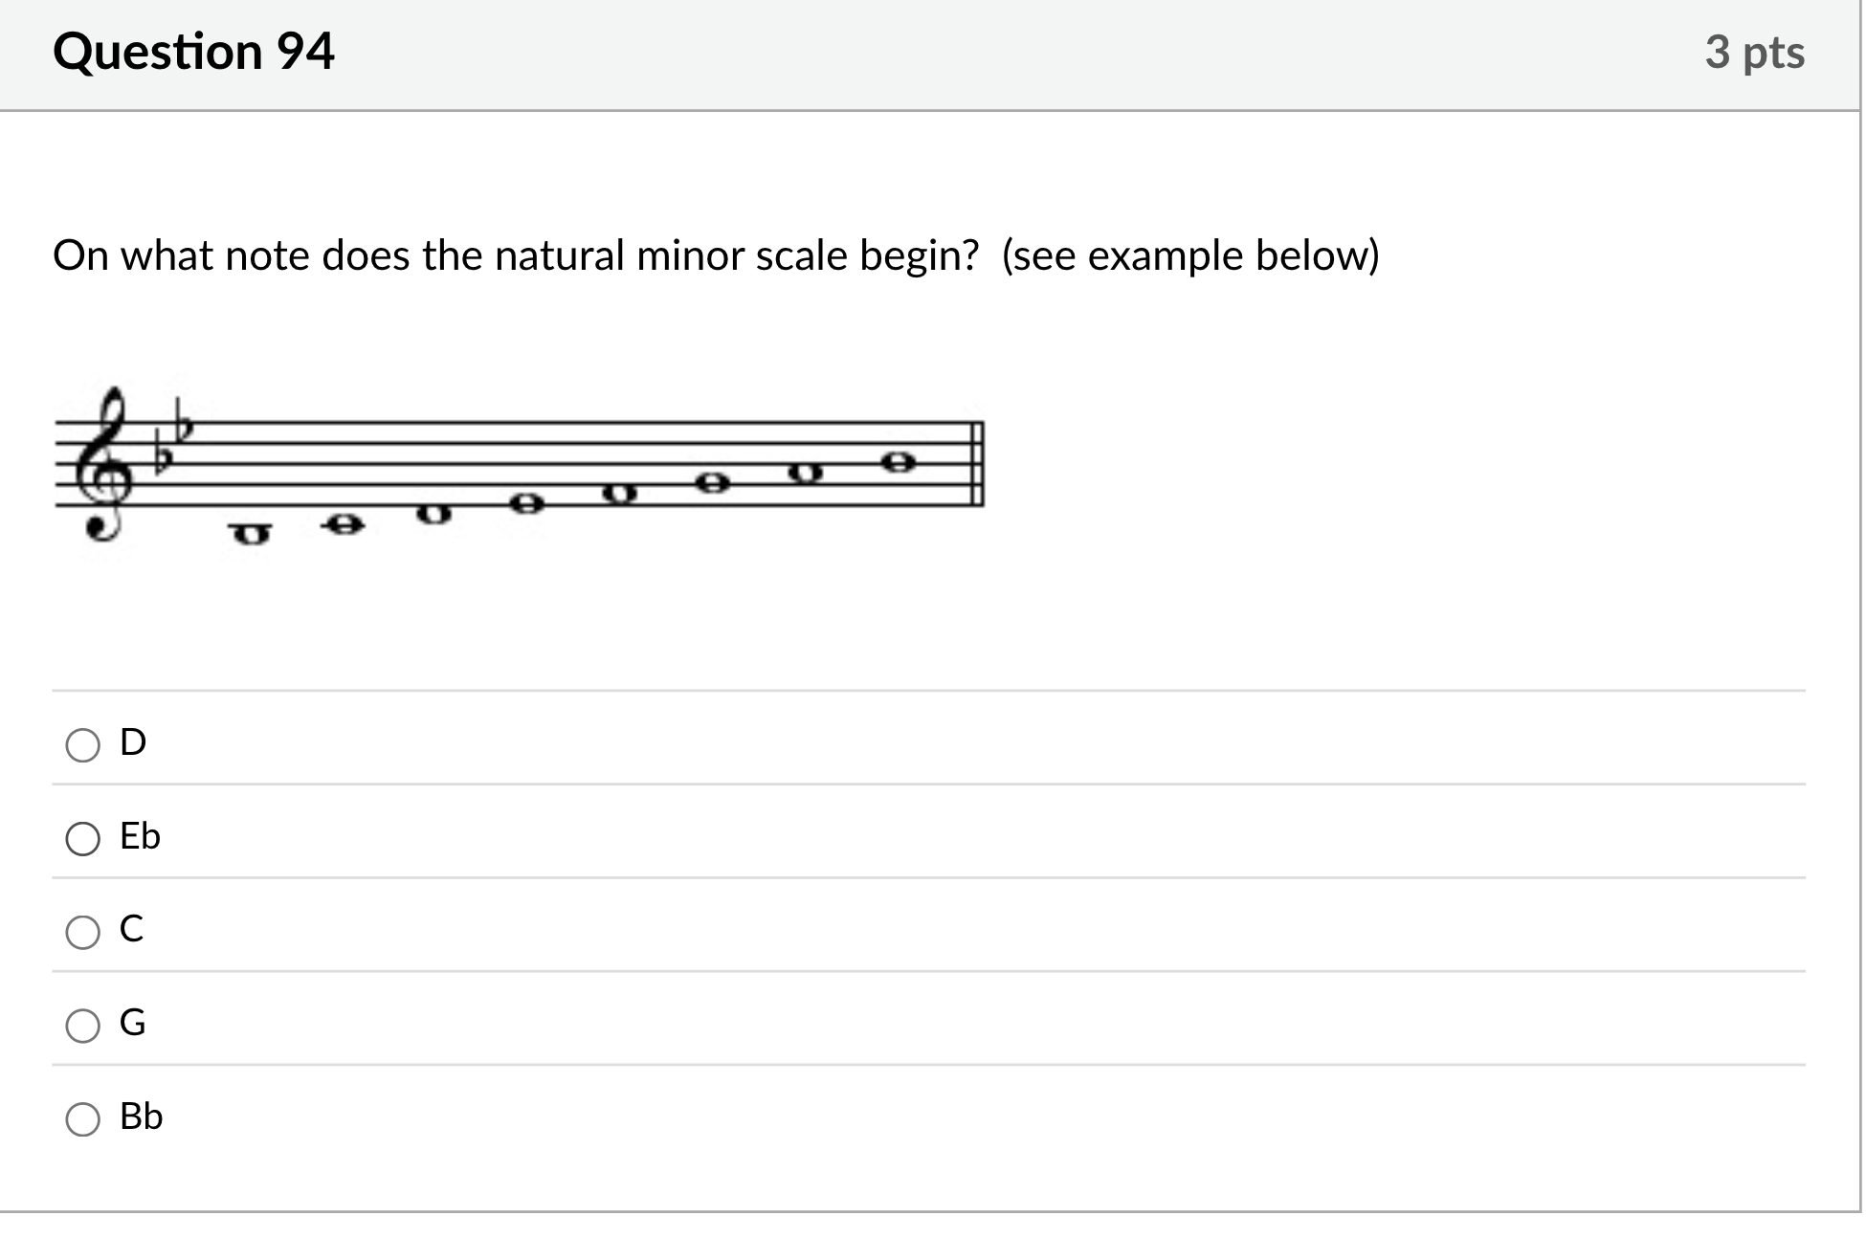Click the fourth note of the scale
The height and width of the screenshot is (1238, 1866).
(x=524, y=504)
